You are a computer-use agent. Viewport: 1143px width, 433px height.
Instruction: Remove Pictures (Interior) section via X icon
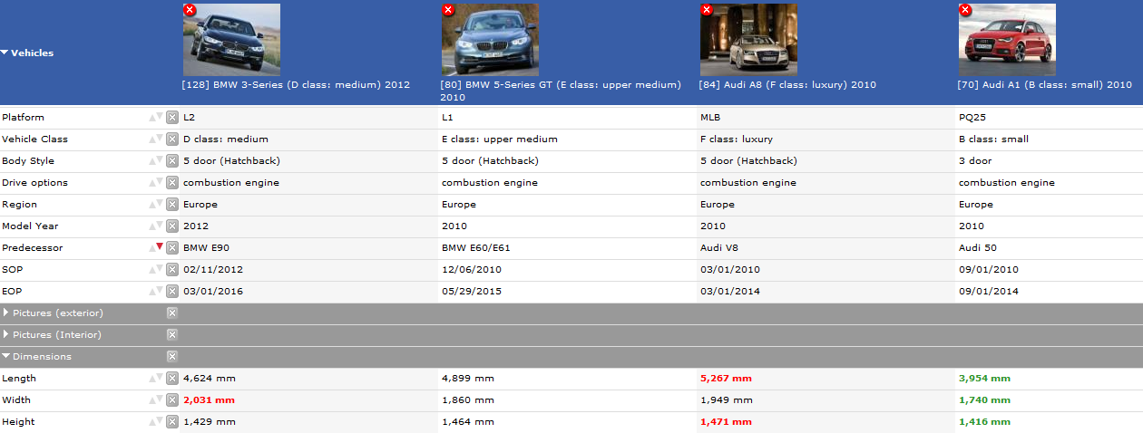(x=171, y=334)
